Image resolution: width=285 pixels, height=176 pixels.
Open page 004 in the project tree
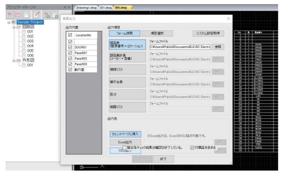pos(30,46)
